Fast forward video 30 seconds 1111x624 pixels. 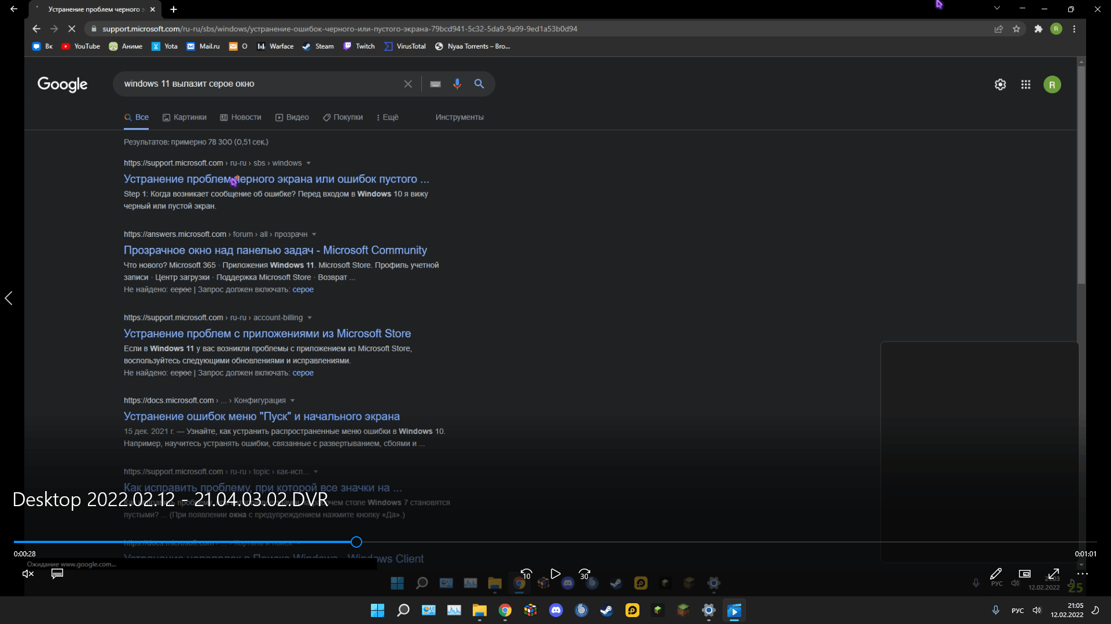click(x=584, y=573)
